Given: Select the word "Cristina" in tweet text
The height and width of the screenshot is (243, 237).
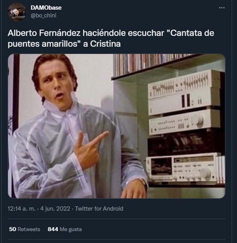Looking at the screenshot, I should click(x=105, y=44).
